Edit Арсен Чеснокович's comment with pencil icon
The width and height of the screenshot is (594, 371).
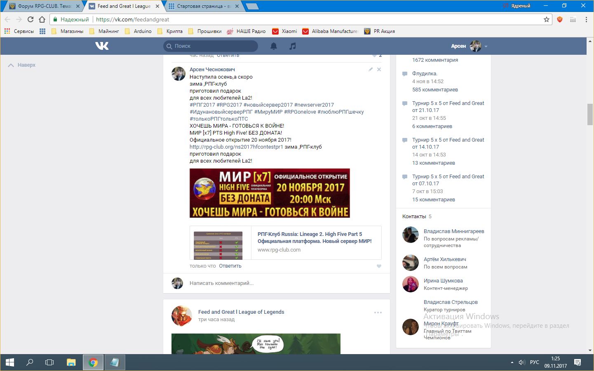pos(371,69)
